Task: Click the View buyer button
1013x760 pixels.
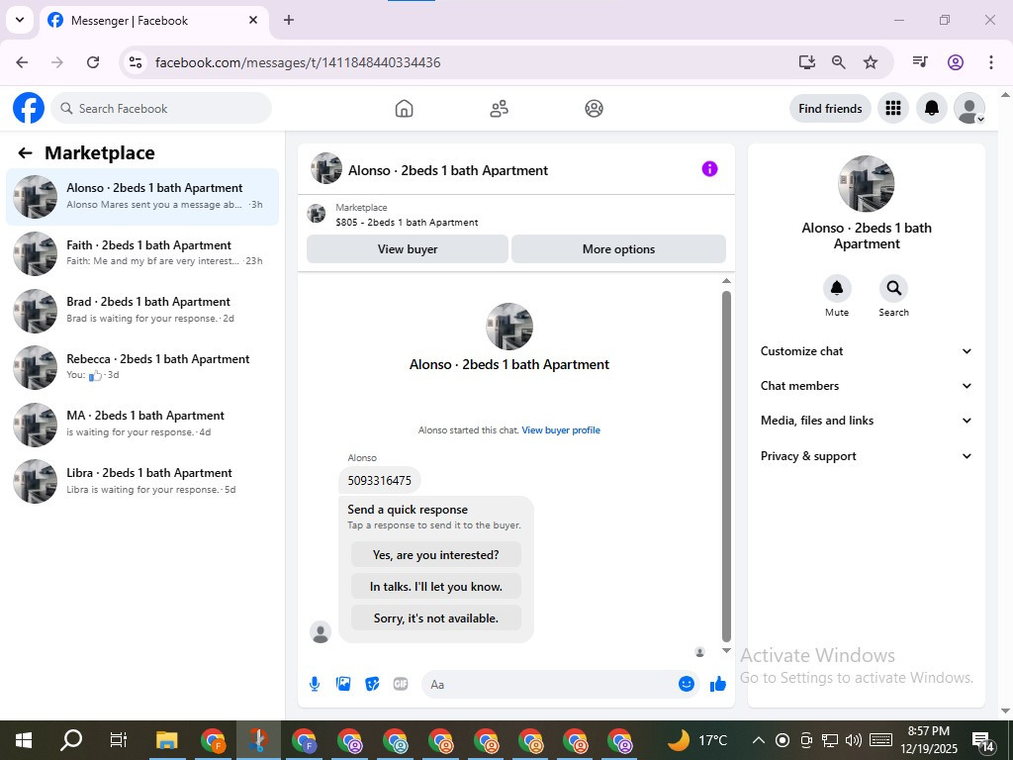Action: pos(407,248)
